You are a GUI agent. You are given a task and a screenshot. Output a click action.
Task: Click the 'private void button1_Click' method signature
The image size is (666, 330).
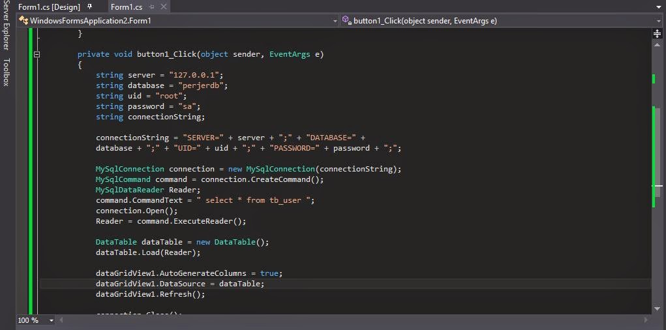pyautogui.click(x=200, y=54)
